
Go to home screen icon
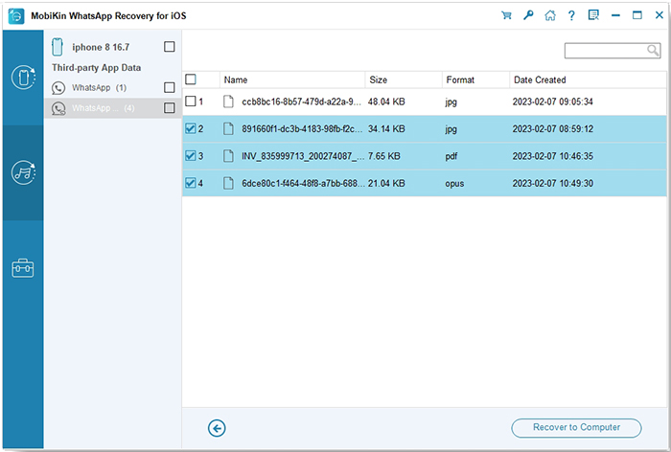550,16
